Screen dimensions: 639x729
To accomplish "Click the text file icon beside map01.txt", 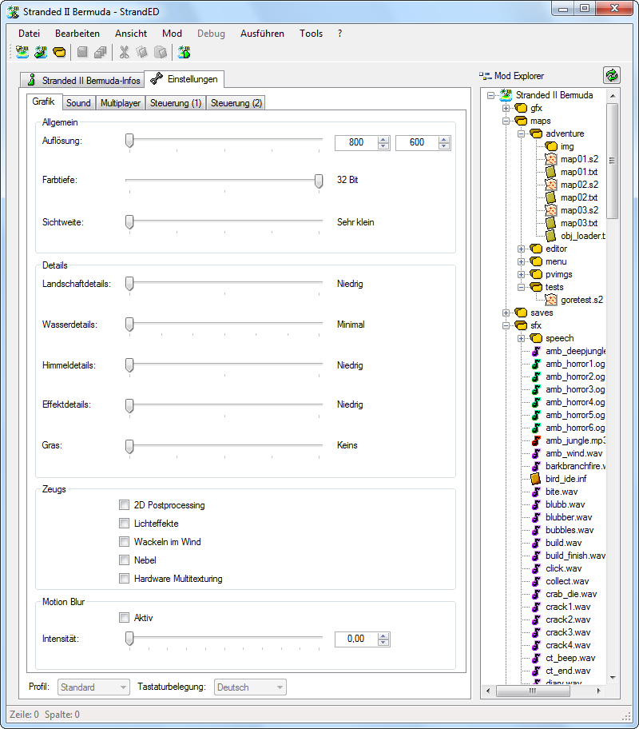I will click(x=550, y=172).
